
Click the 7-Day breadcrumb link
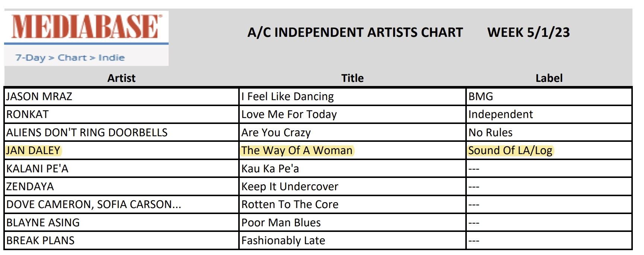pos(30,58)
